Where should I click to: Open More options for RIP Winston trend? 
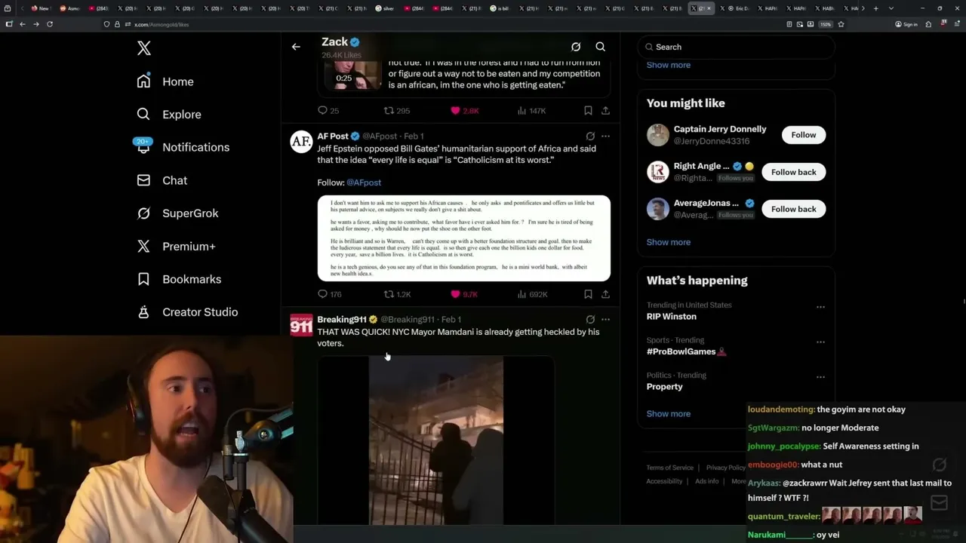coord(820,307)
